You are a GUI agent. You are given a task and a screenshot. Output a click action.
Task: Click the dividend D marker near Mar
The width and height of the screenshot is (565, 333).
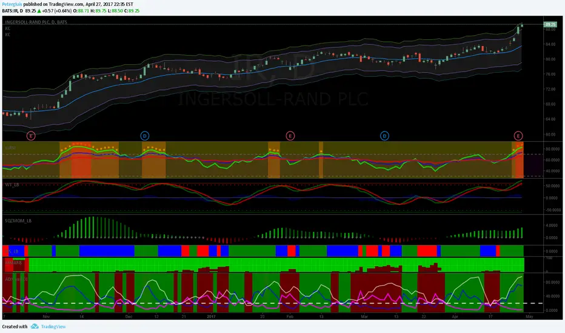pos(384,136)
